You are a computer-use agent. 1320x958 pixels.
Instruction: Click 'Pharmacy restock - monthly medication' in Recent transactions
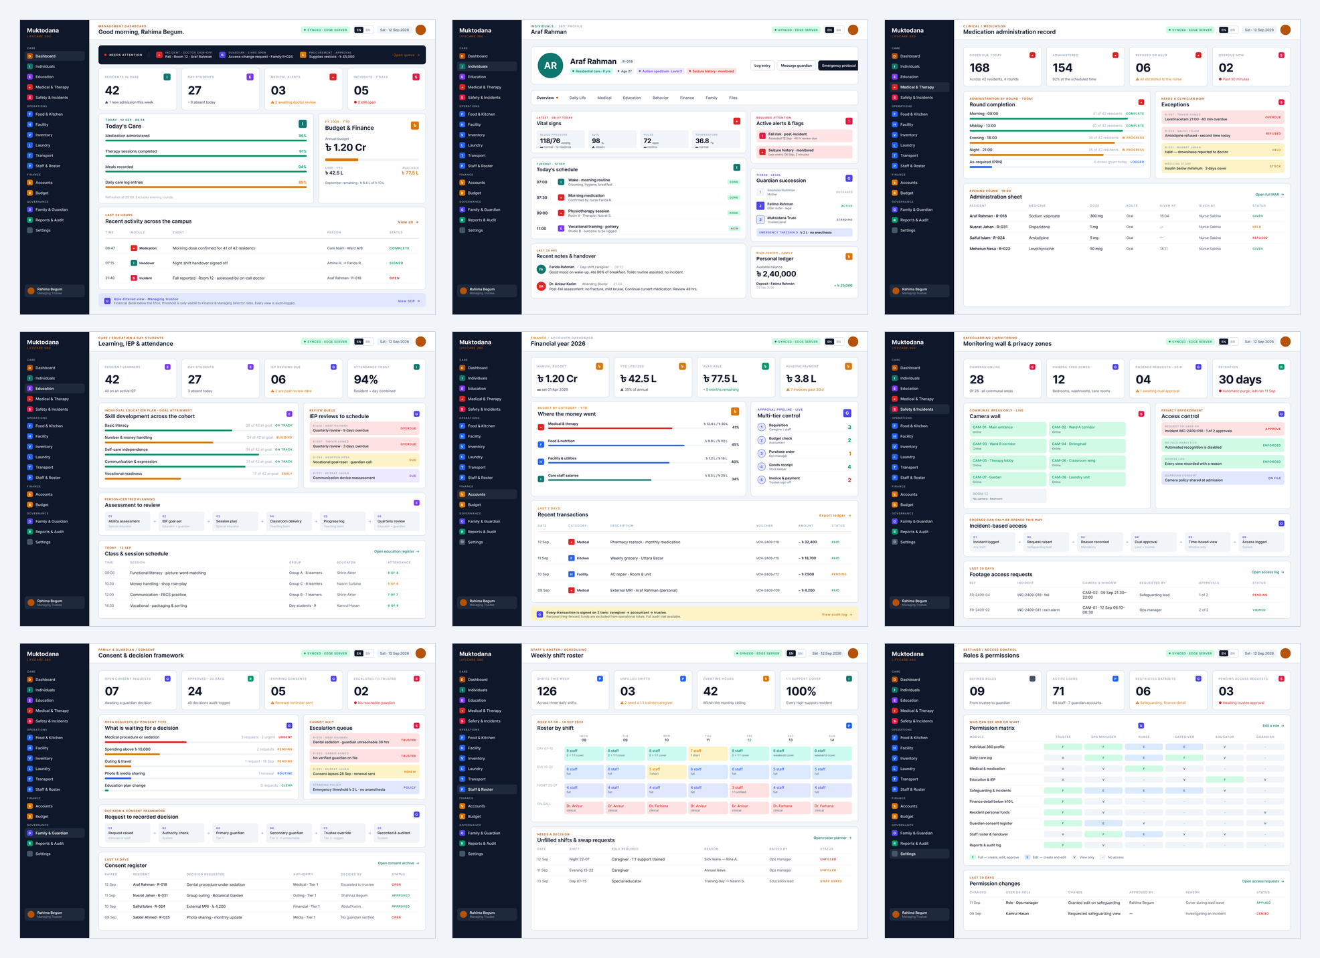(x=645, y=542)
